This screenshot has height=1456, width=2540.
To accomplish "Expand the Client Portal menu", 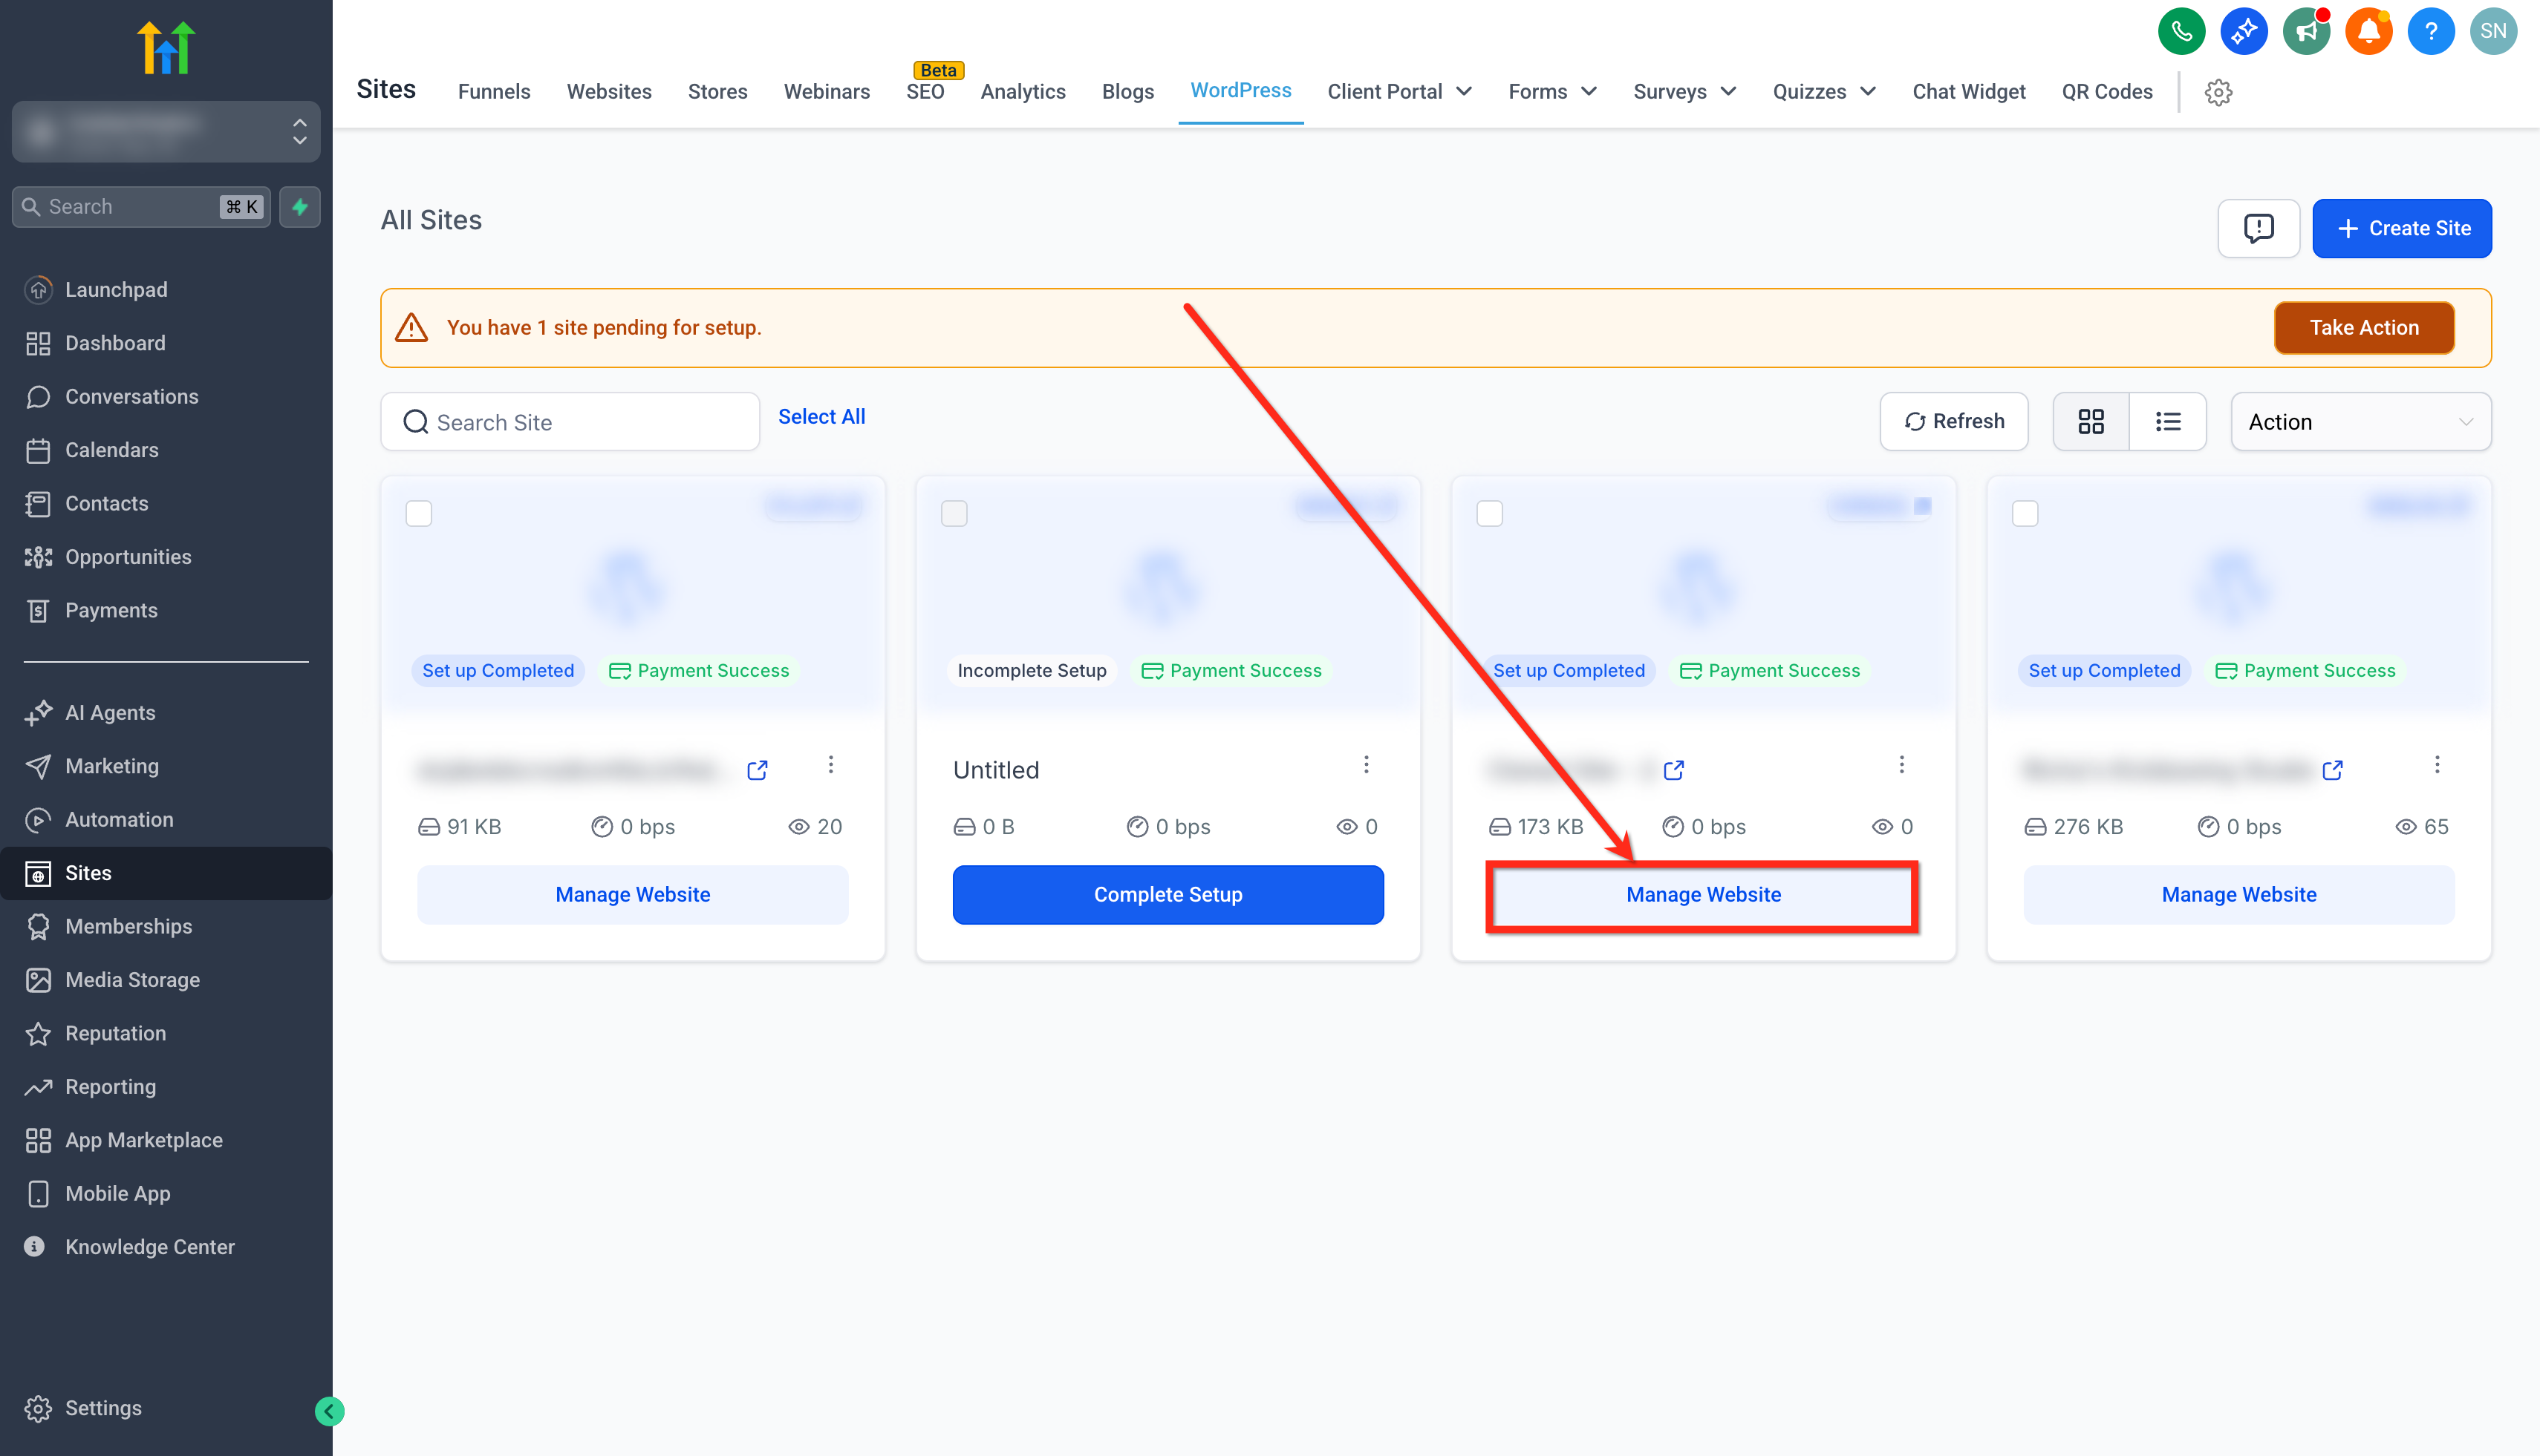I will pos(1399,92).
